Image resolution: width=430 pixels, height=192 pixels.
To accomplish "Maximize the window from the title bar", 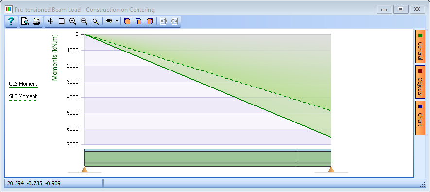I will click(x=401, y=9).
